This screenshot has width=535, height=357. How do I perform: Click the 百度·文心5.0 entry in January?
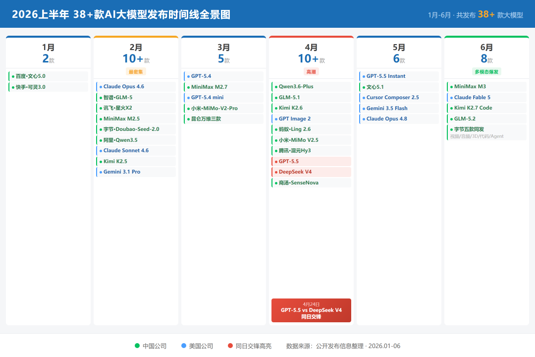tap(48, 76)
